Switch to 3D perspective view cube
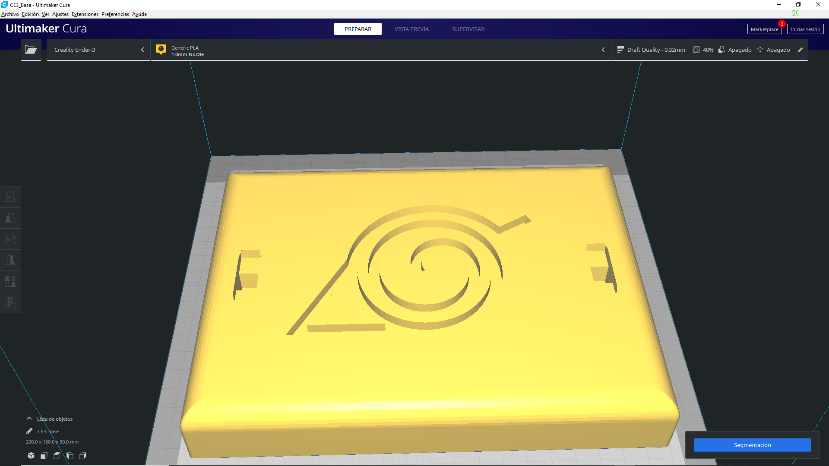 click(x=31, y=456)
